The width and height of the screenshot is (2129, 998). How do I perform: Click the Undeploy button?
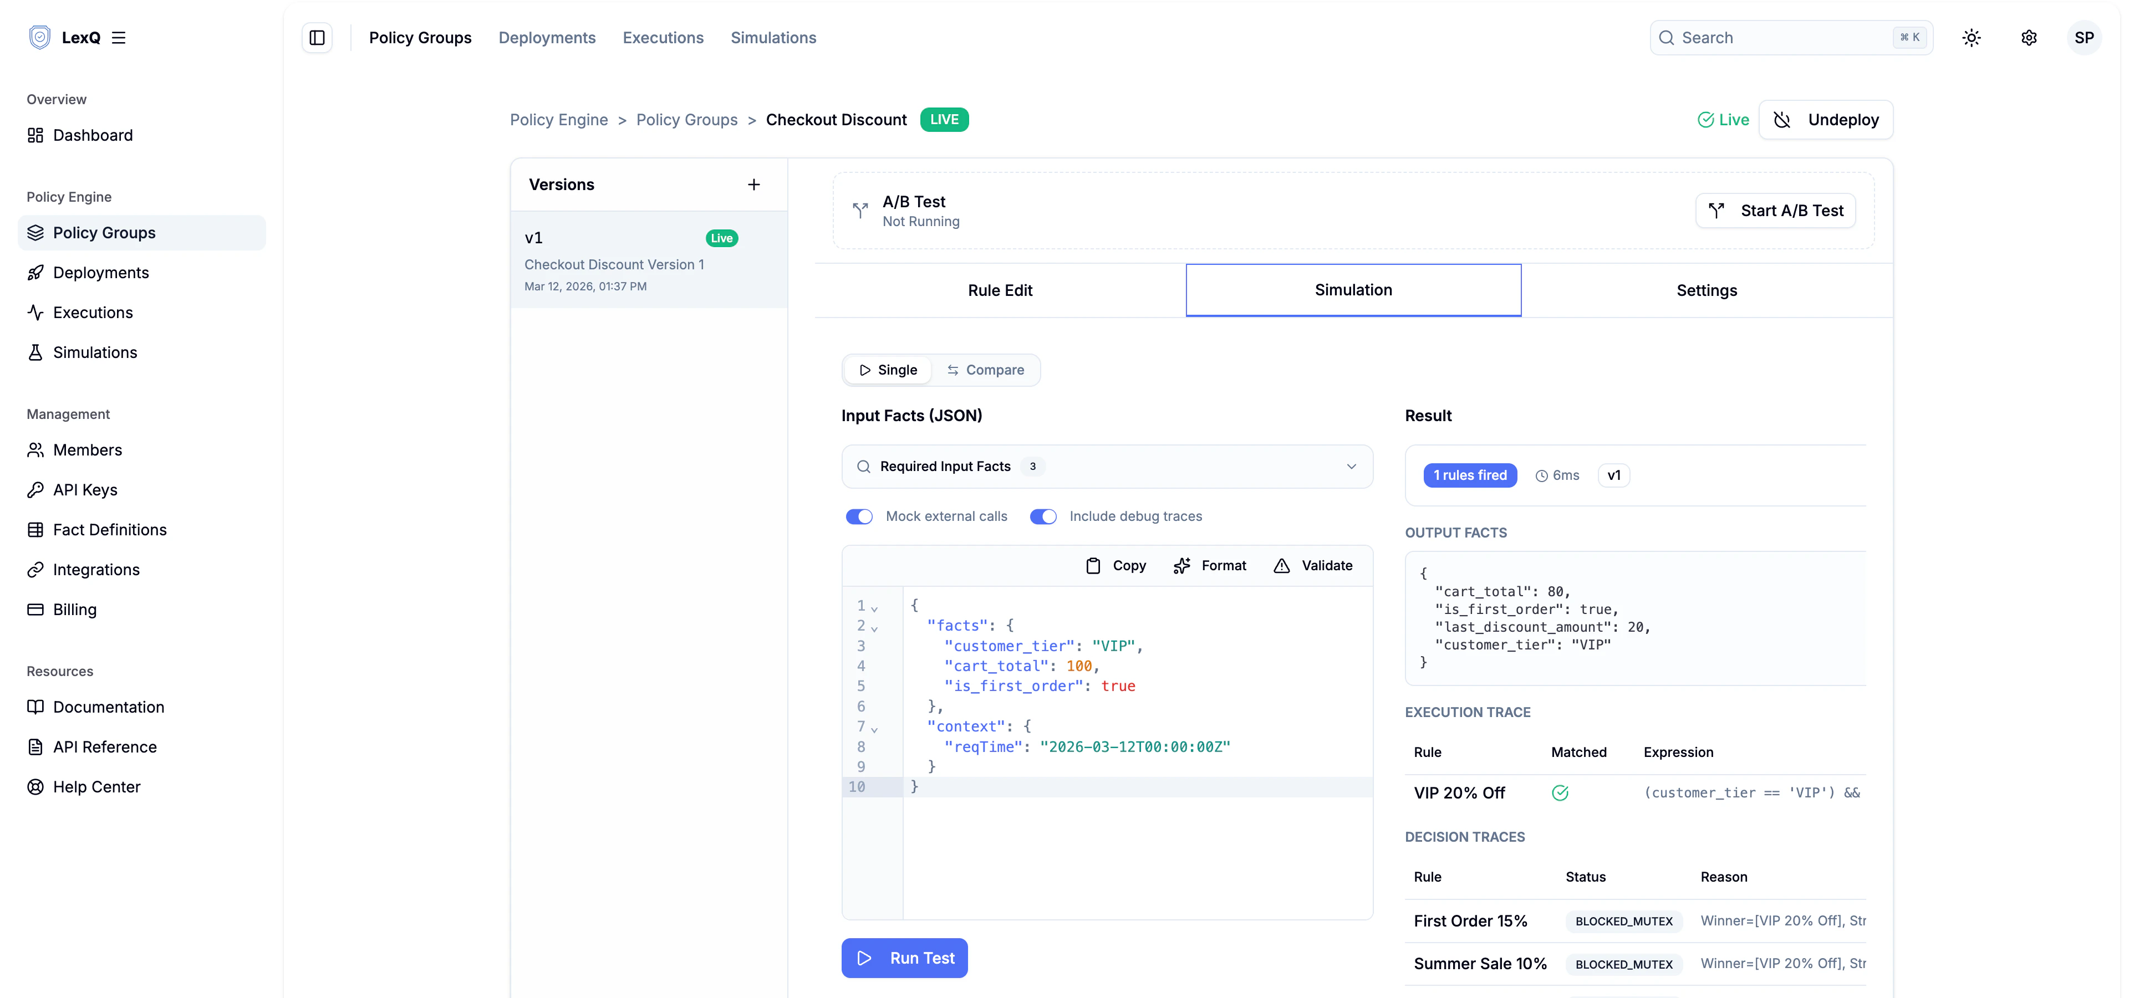1826,120
